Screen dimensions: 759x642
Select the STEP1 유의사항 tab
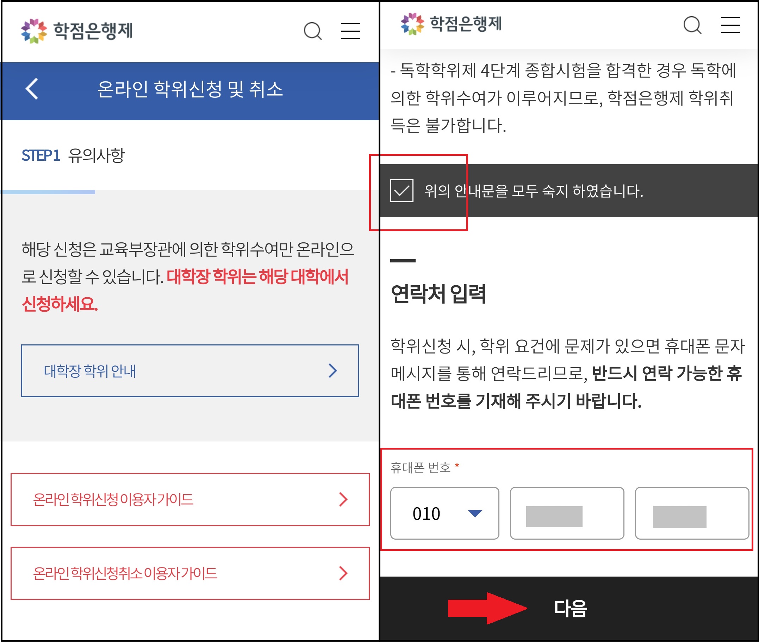pyautogui.click(x=73, y=156)
